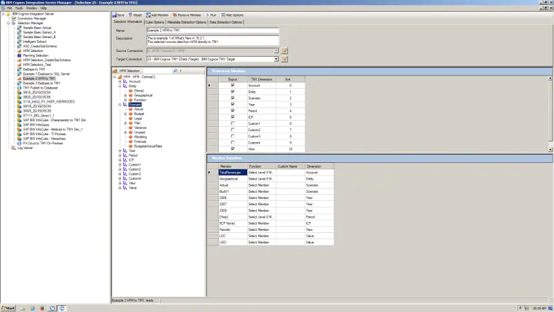554x312 pixels.
Task: Open the Target Connection dropdown
Action: (x=276, y=59)
